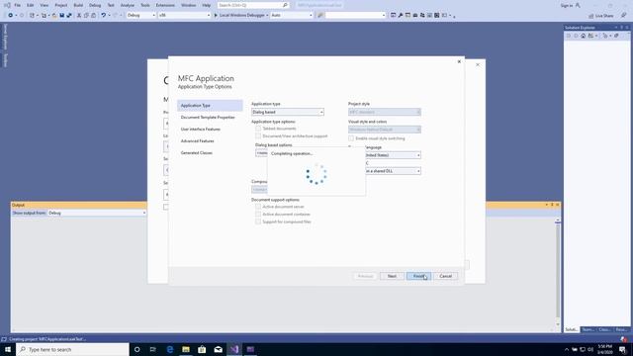Click the Live Share icon

pyautogui.click(x=591, y=16)
